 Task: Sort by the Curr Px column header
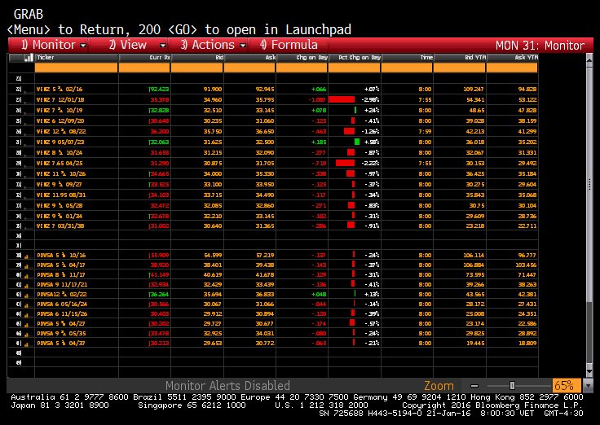[x=144, y=57]
